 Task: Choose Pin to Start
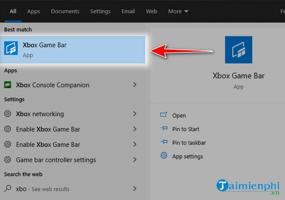click(186, 129)
